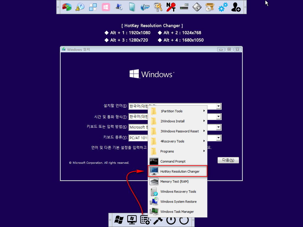The image size is (303, 227).
Task: Open the 1Partition Tools submenu
Action: [178, 111]
